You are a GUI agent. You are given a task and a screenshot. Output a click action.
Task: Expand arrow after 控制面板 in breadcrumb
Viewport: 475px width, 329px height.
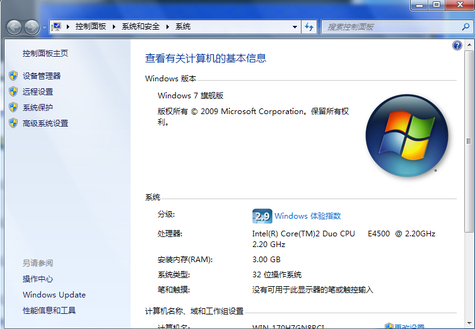[114, 27]
